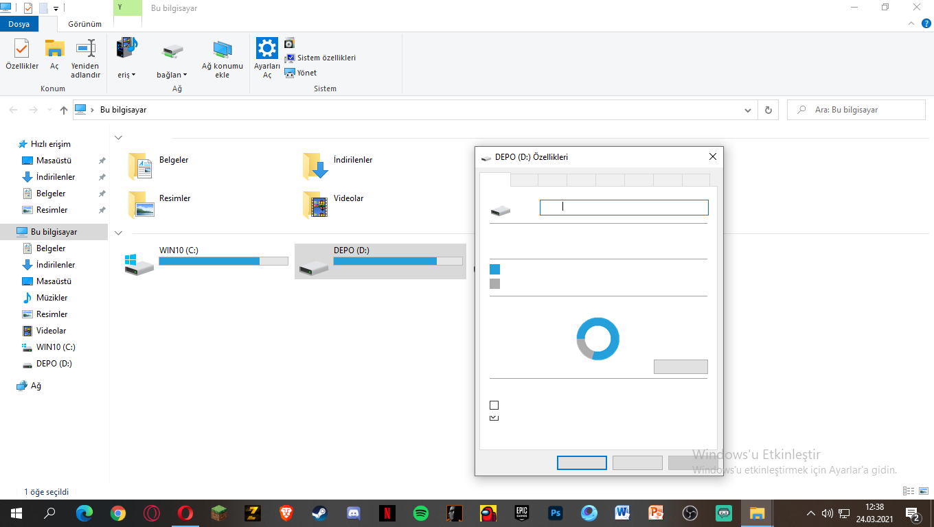The height and width of the screenshot is (527, 934).
Task: Open Discord from the taskbar
Action: (x=354, y=513)
